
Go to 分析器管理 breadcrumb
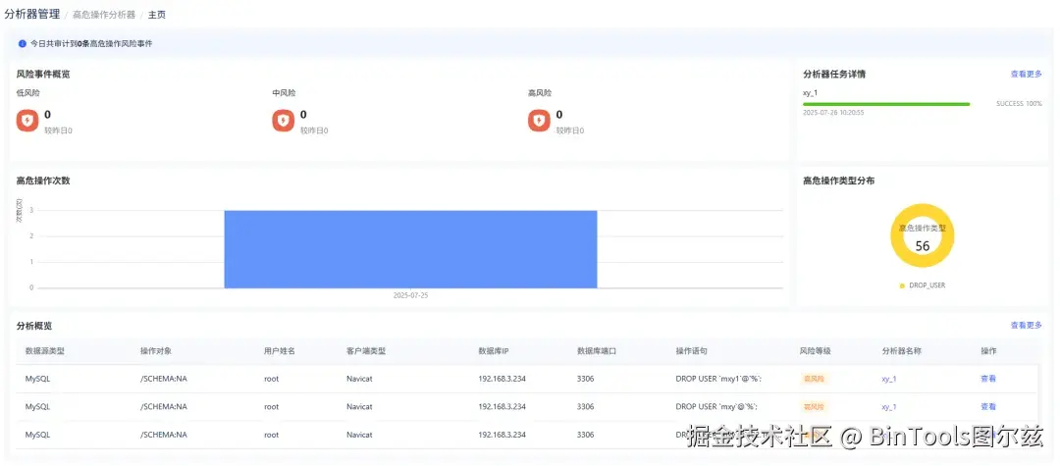pos(31,14)
